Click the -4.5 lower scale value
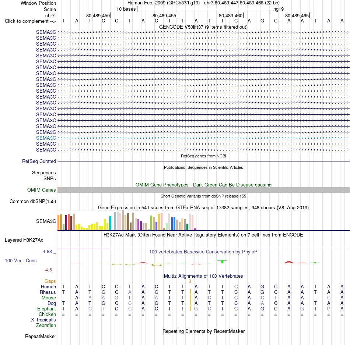The height and width of the screenshot is (345, 350). click(x=48, y=270)
